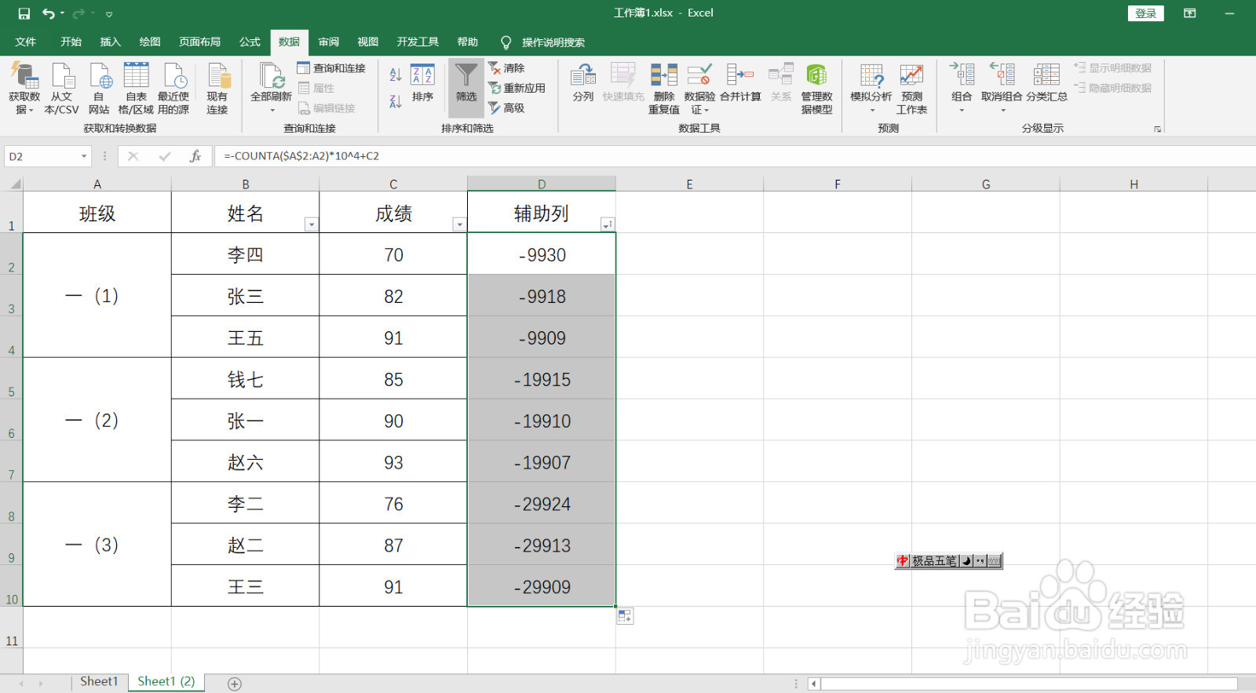Click 重新应用 filter button
1256x693 pixels.
517,88
